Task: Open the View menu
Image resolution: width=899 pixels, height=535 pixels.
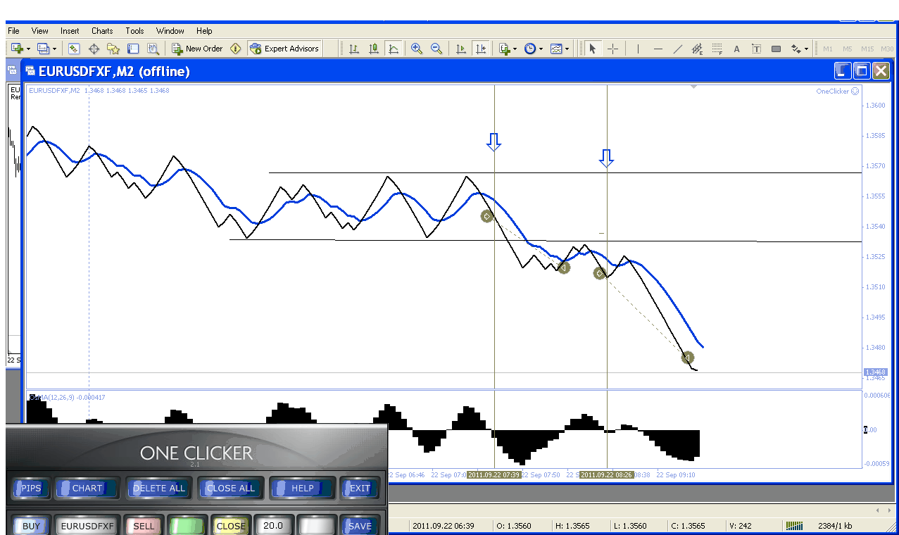Action: point(40,31)
